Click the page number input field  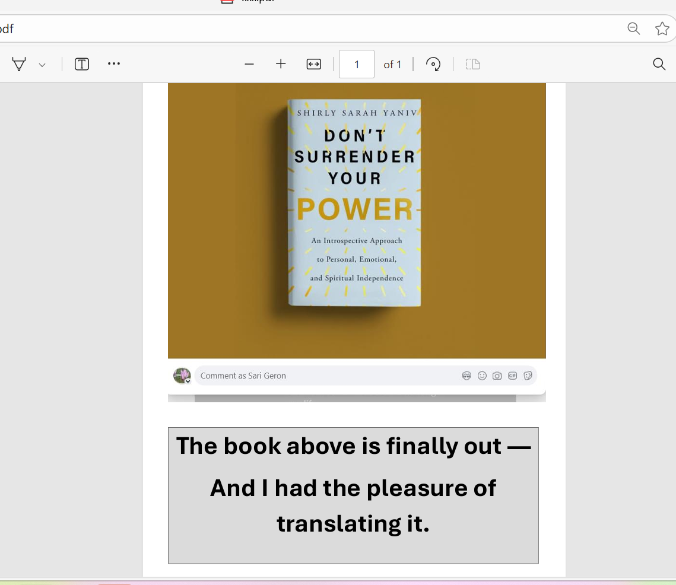[357, 64]
